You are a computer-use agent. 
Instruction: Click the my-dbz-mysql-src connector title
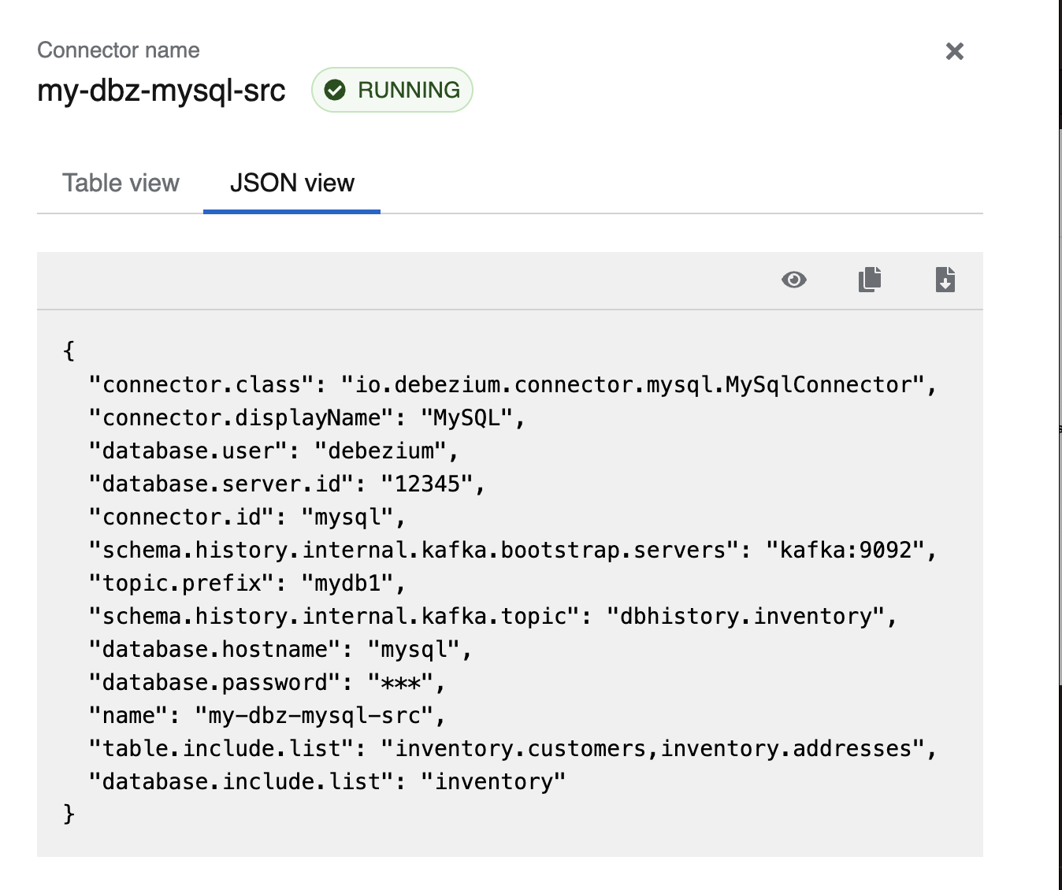(x=162, y=91)
